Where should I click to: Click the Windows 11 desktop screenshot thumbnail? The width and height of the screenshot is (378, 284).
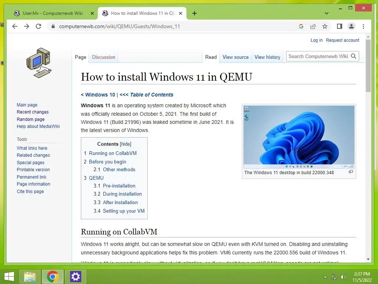pyautogui.click(x=299, y=137)
